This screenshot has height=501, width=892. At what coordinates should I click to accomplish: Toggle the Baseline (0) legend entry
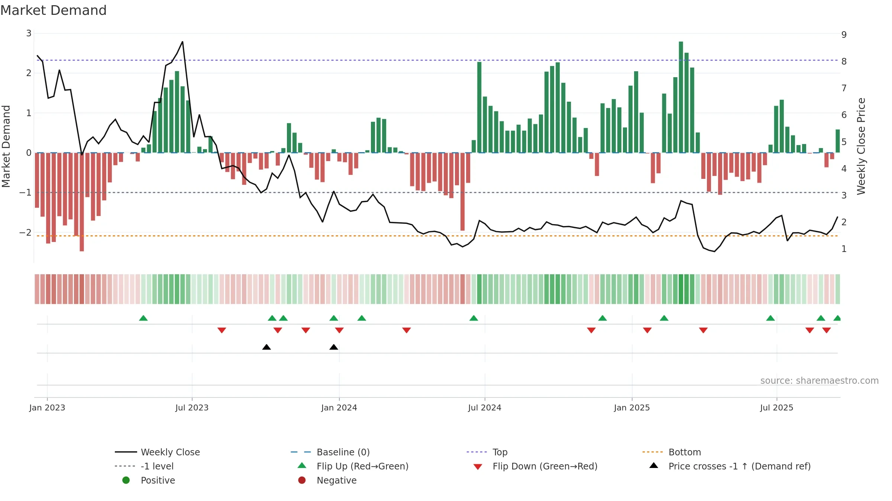330,452
